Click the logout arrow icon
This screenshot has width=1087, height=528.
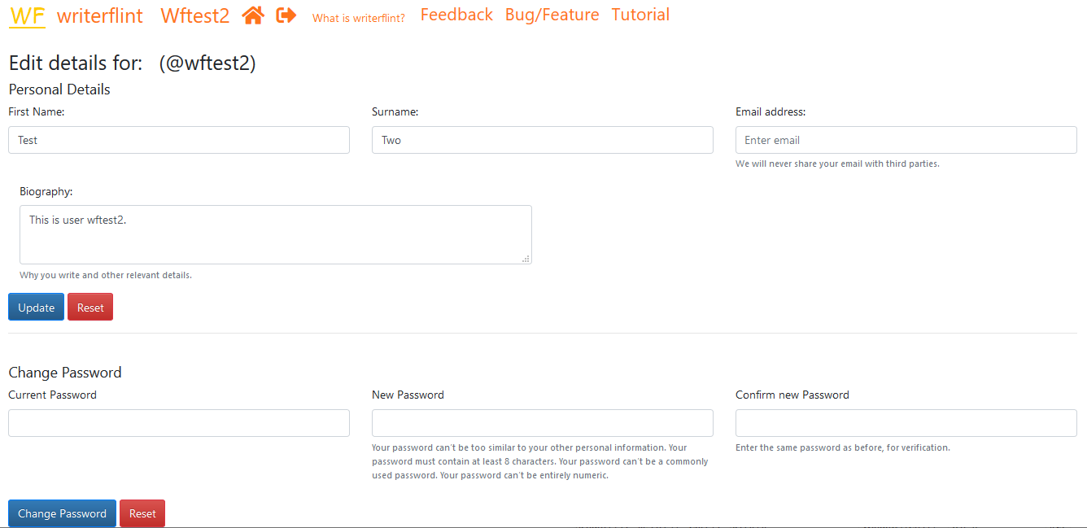286,15
